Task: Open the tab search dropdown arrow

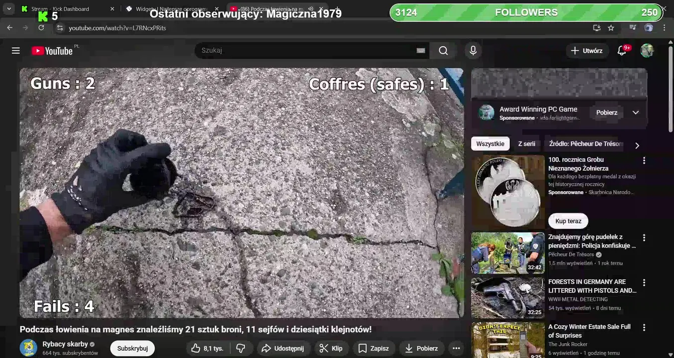Action: (9, 9)
